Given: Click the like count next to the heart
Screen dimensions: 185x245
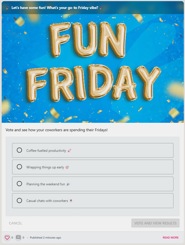Looking at the screenshot, I should point(12,237).
